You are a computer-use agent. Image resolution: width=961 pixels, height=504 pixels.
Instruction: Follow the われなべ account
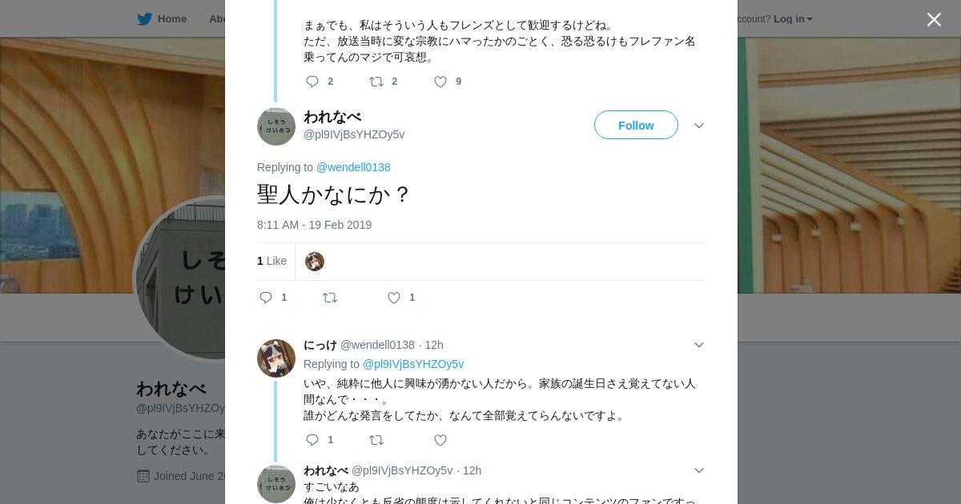pos(636,126)
